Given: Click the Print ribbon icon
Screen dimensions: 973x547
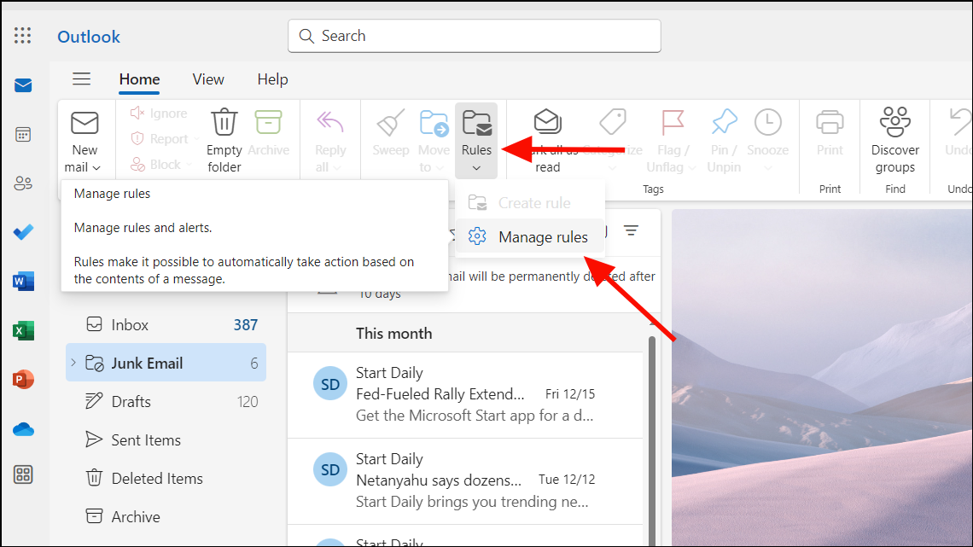Looking at the screenshot, I should coord(830,122).
